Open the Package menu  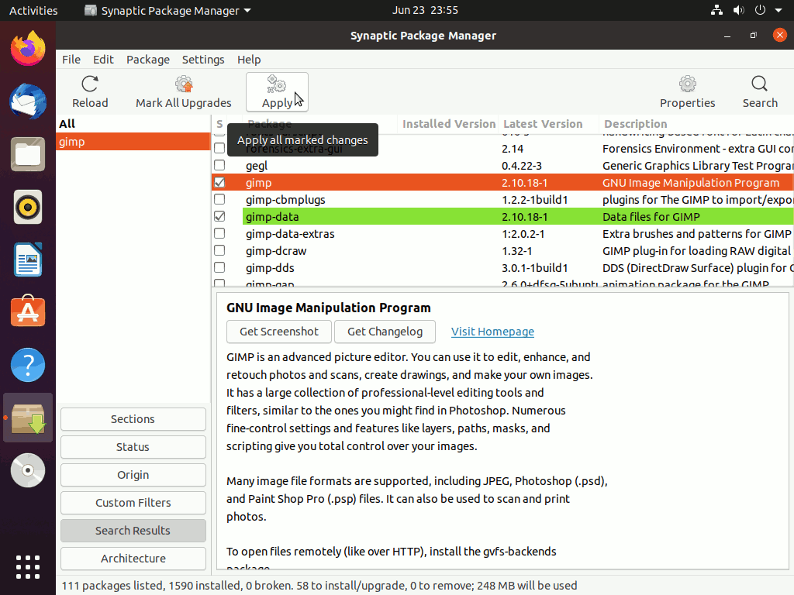[148, 59]
